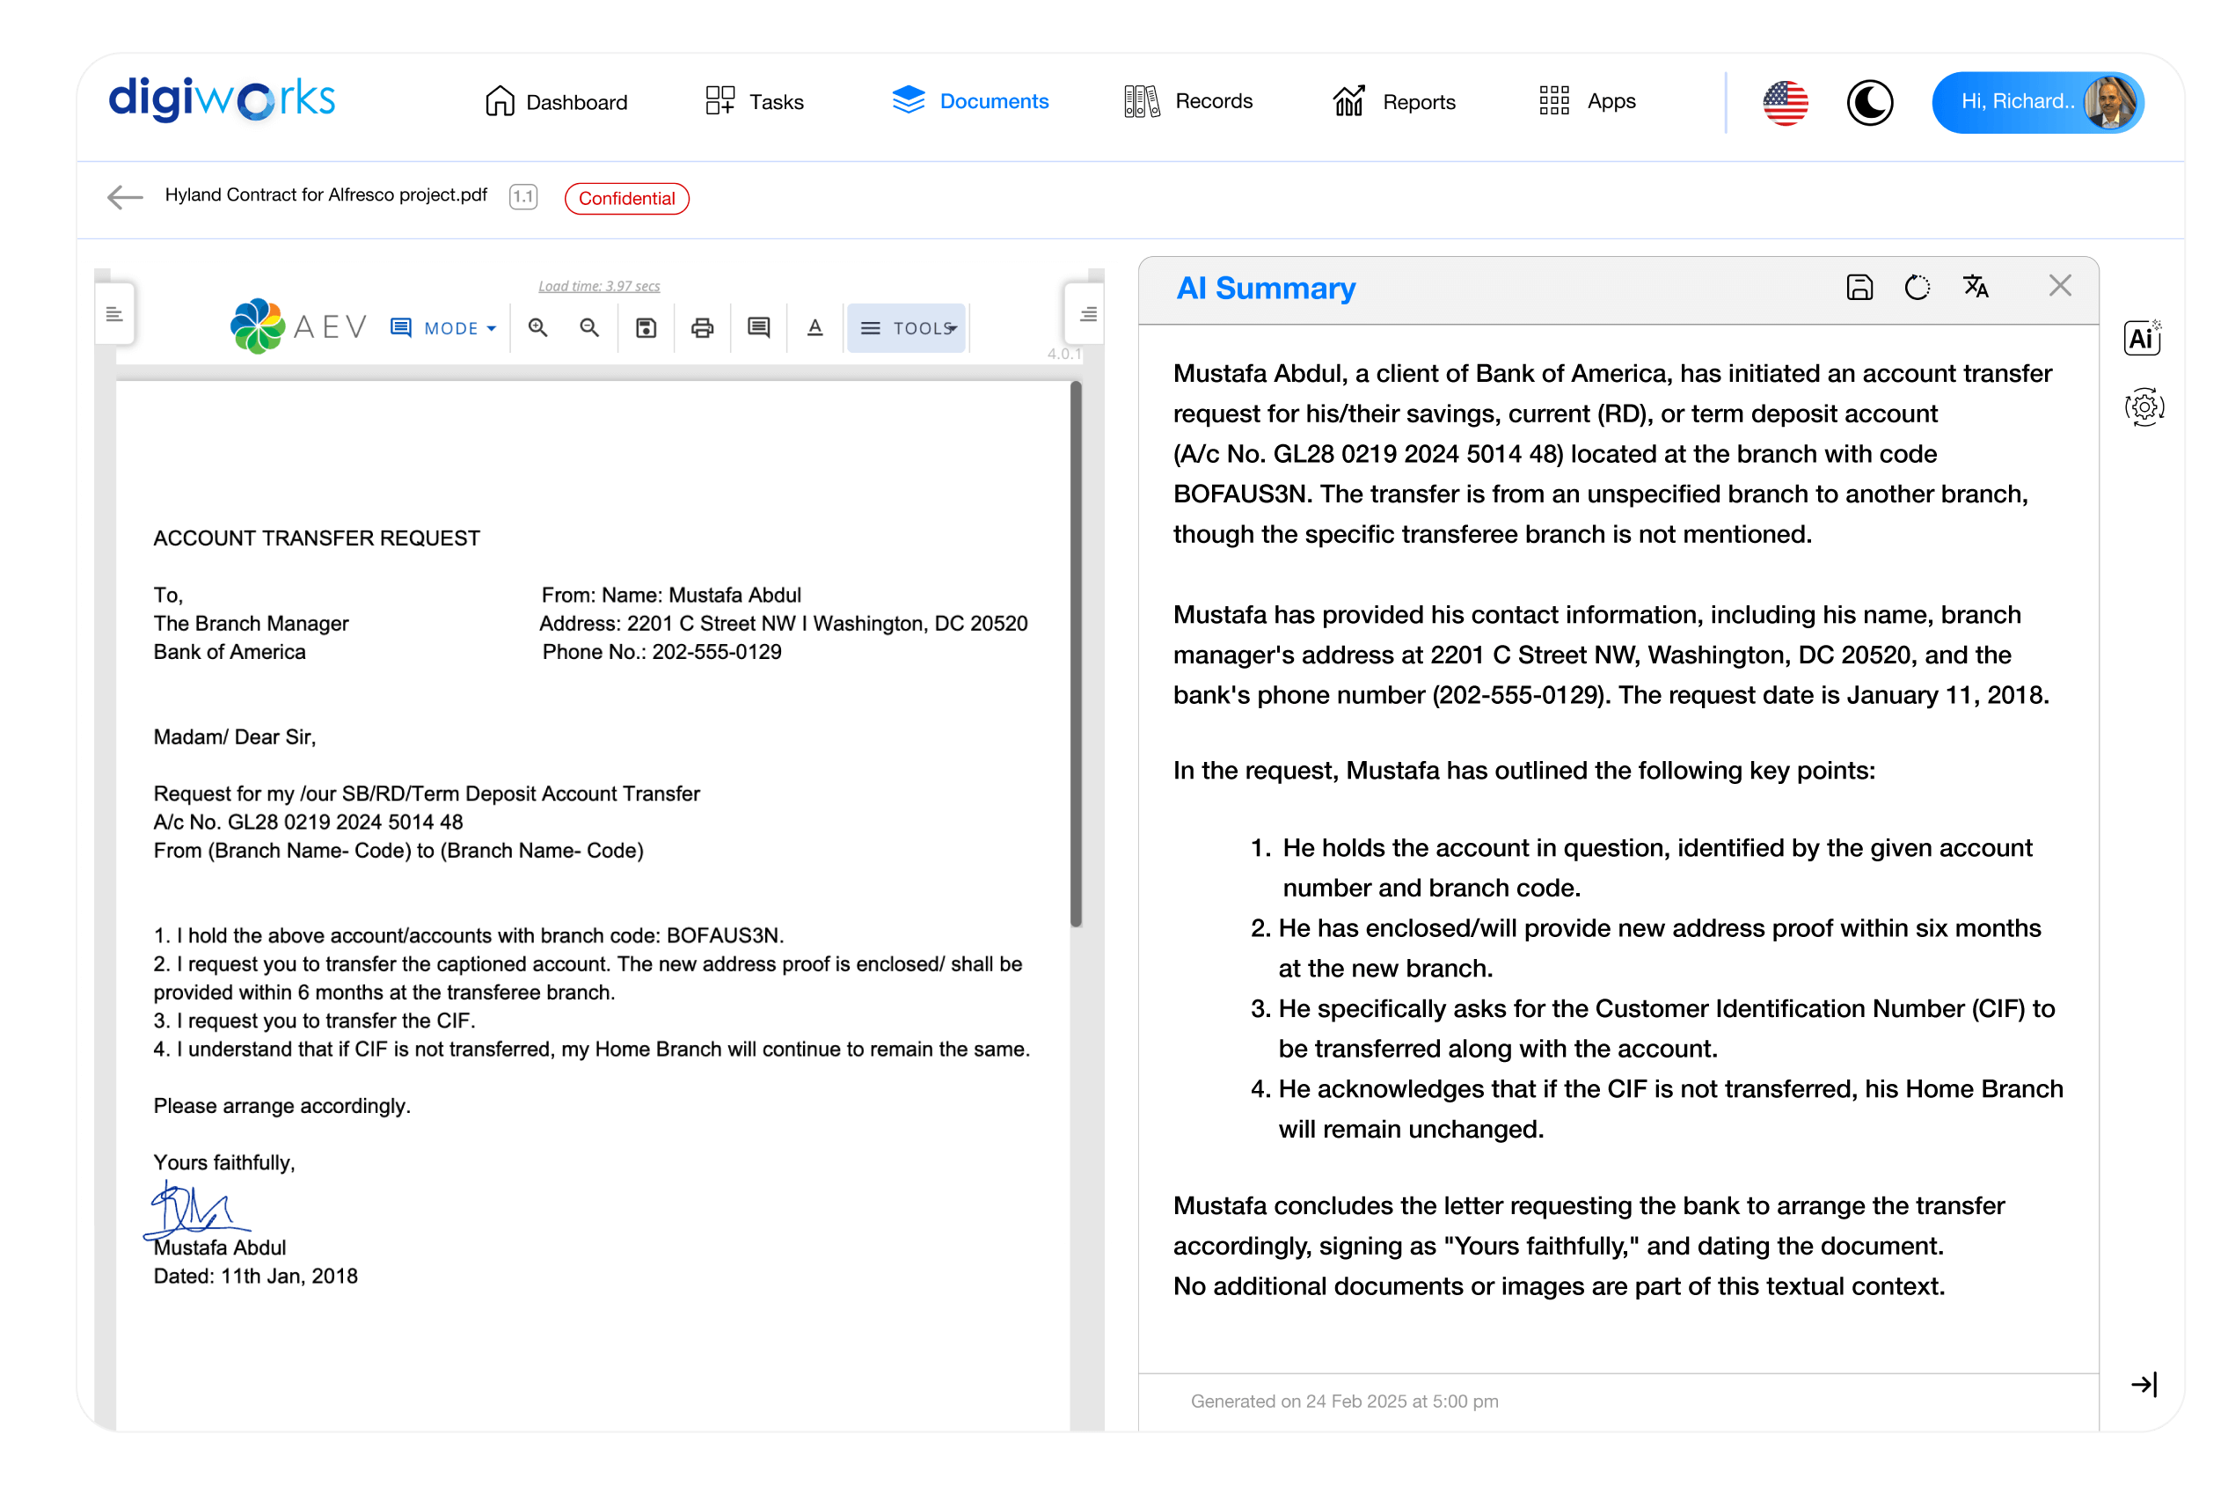
Task: Open the MODE dropdown
Action: (443, 328)
